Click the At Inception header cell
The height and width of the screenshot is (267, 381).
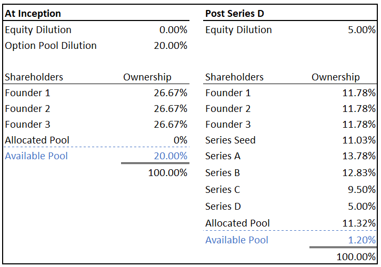click(x=33, y=14)
